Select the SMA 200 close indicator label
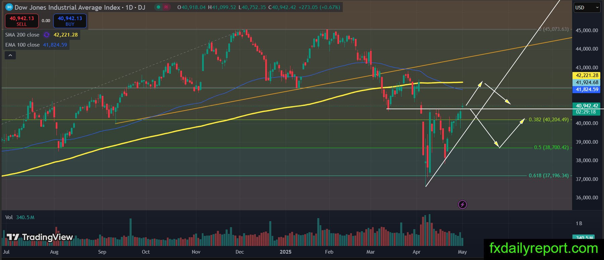Viewport: 604px width, 260px height. (22, 35)
